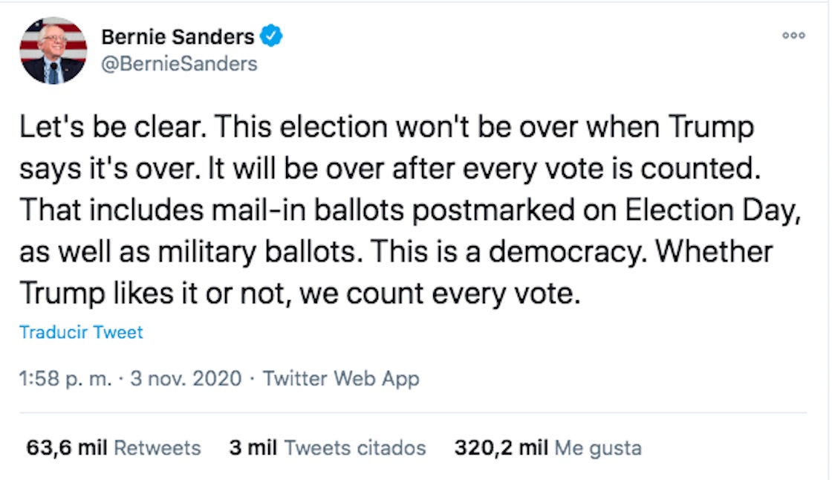Open the 3 mil Tweets citados
This screenshot has height=480, width=832.
328,448
